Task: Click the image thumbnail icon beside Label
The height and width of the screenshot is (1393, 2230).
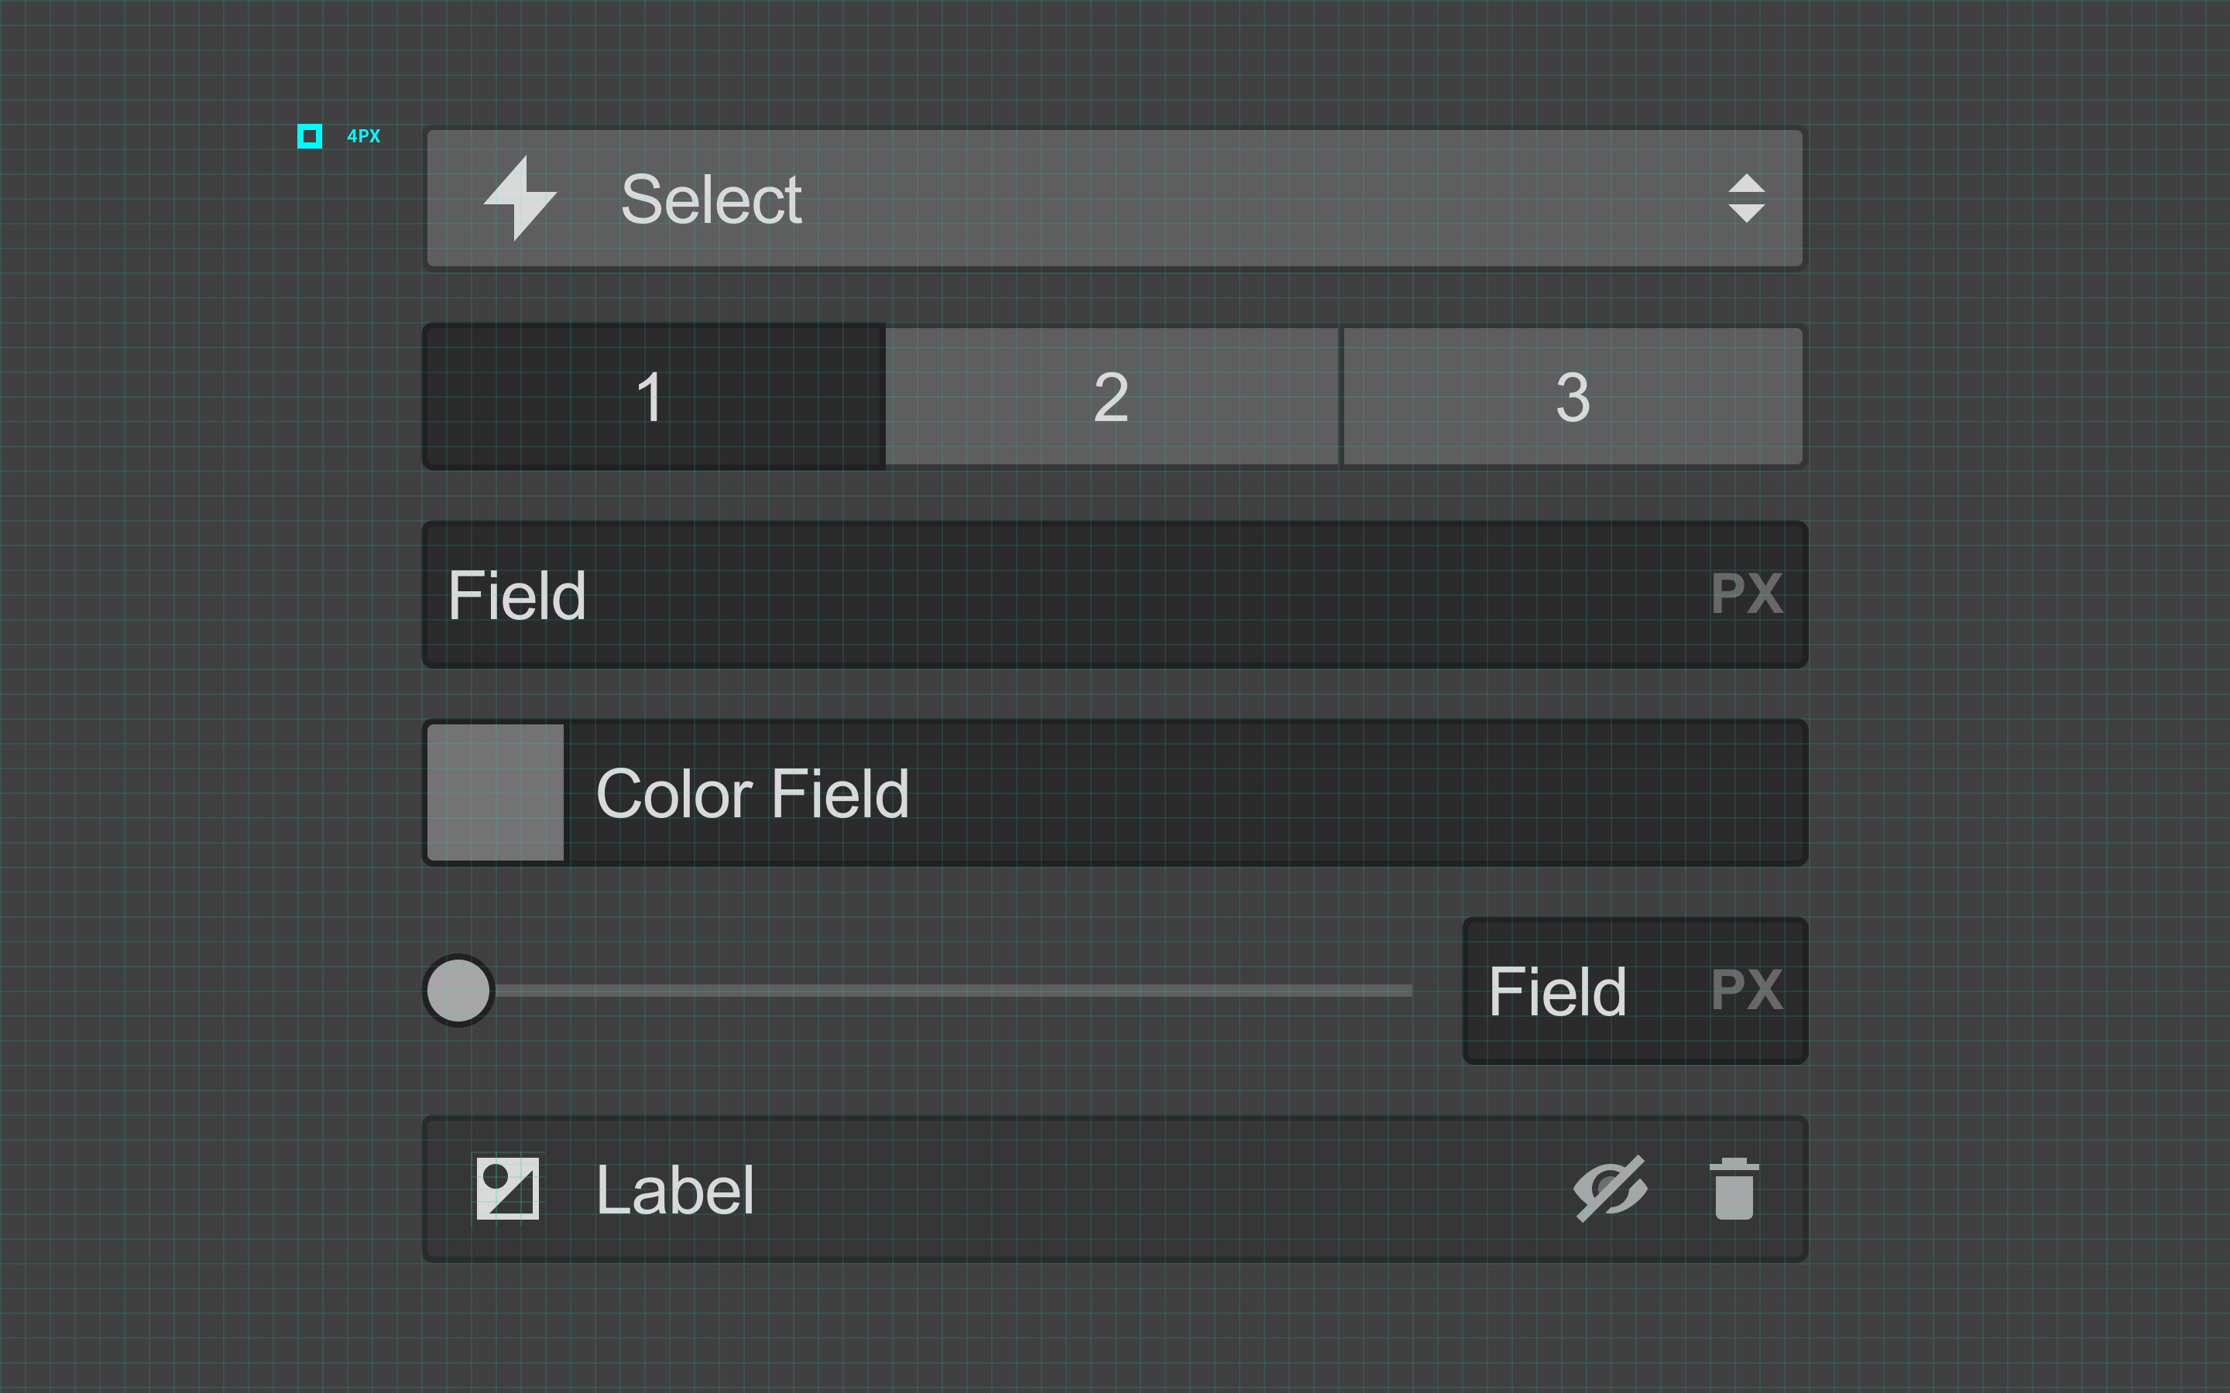Action: [x=507, y=1188]
